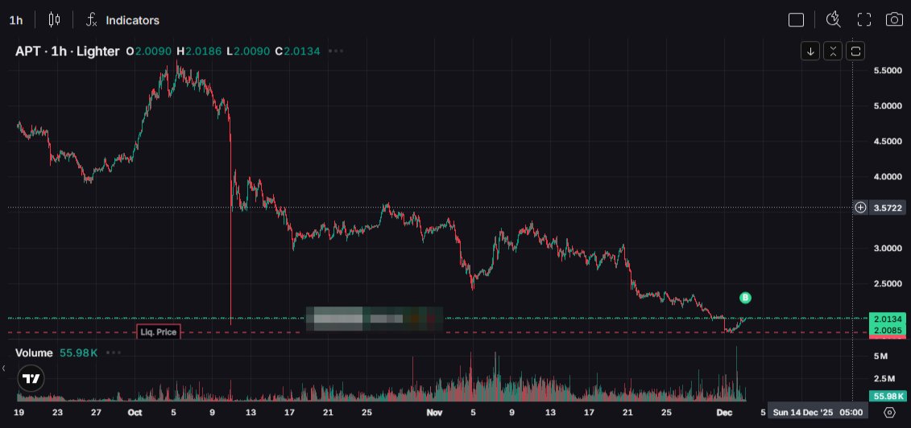
Task: Click the low value L2.0090
Action: click(248, 51)
